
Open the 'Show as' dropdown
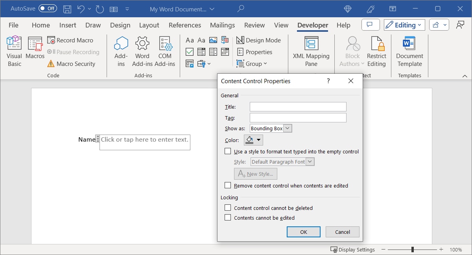(287, 128)
